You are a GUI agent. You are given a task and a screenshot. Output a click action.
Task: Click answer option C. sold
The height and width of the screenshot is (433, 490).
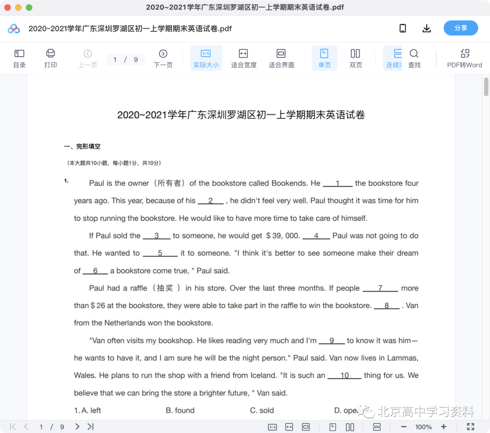click(262, 410)
